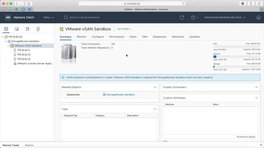Image resolution: width=264 pixels, height=148 pixels.
Task: Open the StorageReview Sandbox datacenter link
Action: pyautogui.click(x=120, y=95)
